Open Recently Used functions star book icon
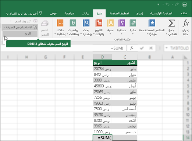The height and width of the screenshot is (141, 192). [x=152, y=23]
